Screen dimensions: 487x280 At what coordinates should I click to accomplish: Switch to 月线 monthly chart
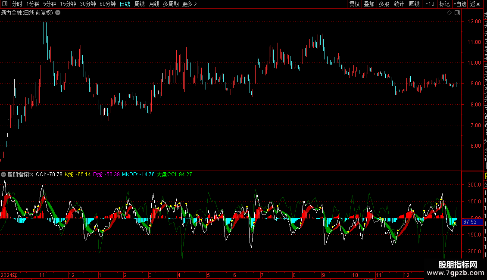click(154, 4)
